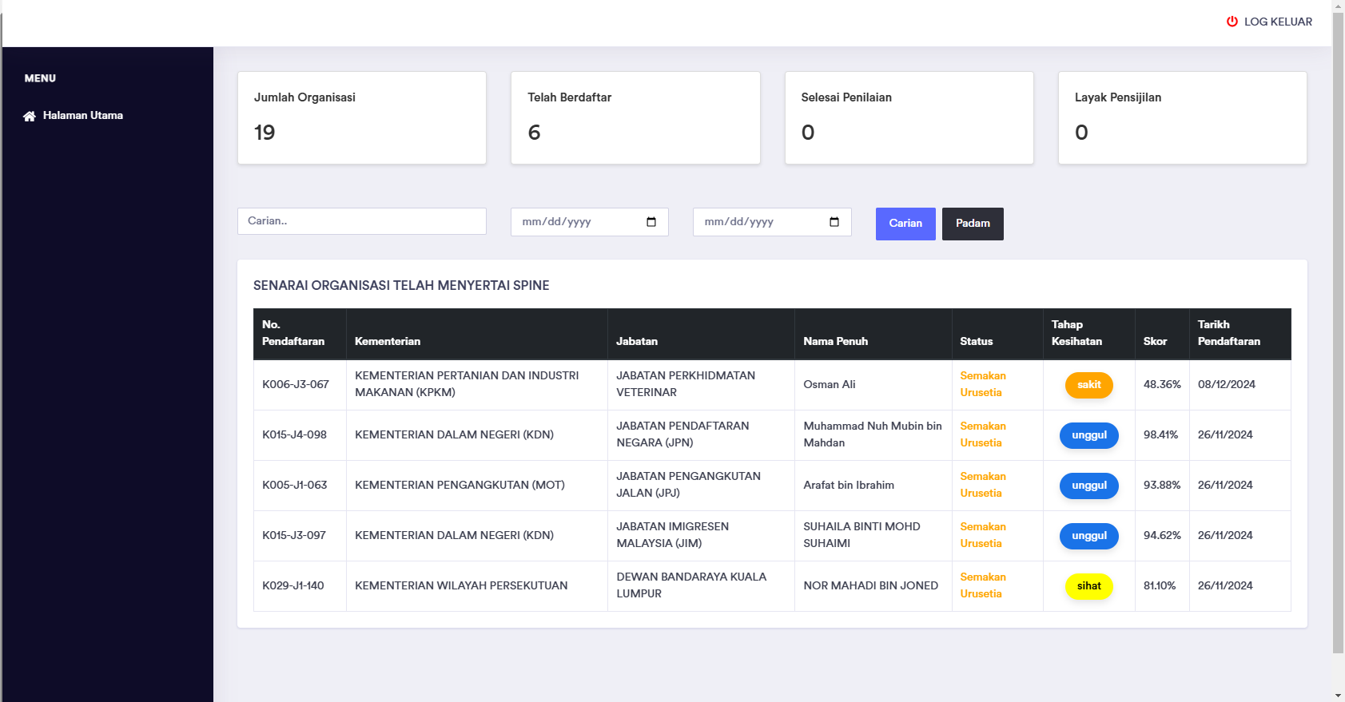Click the yellow 'sihat' health badge
Screen dimensions: 1345x702
coord(1088,586)
